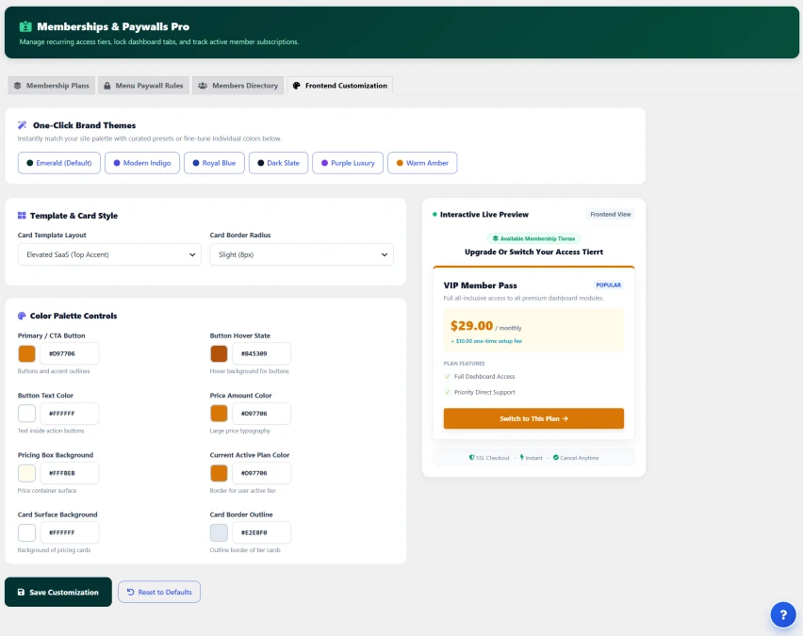The width and height of the screenshot is (803, 636).
Task: Open the Card Border Outline color swatch
Action: pos(219,532)
